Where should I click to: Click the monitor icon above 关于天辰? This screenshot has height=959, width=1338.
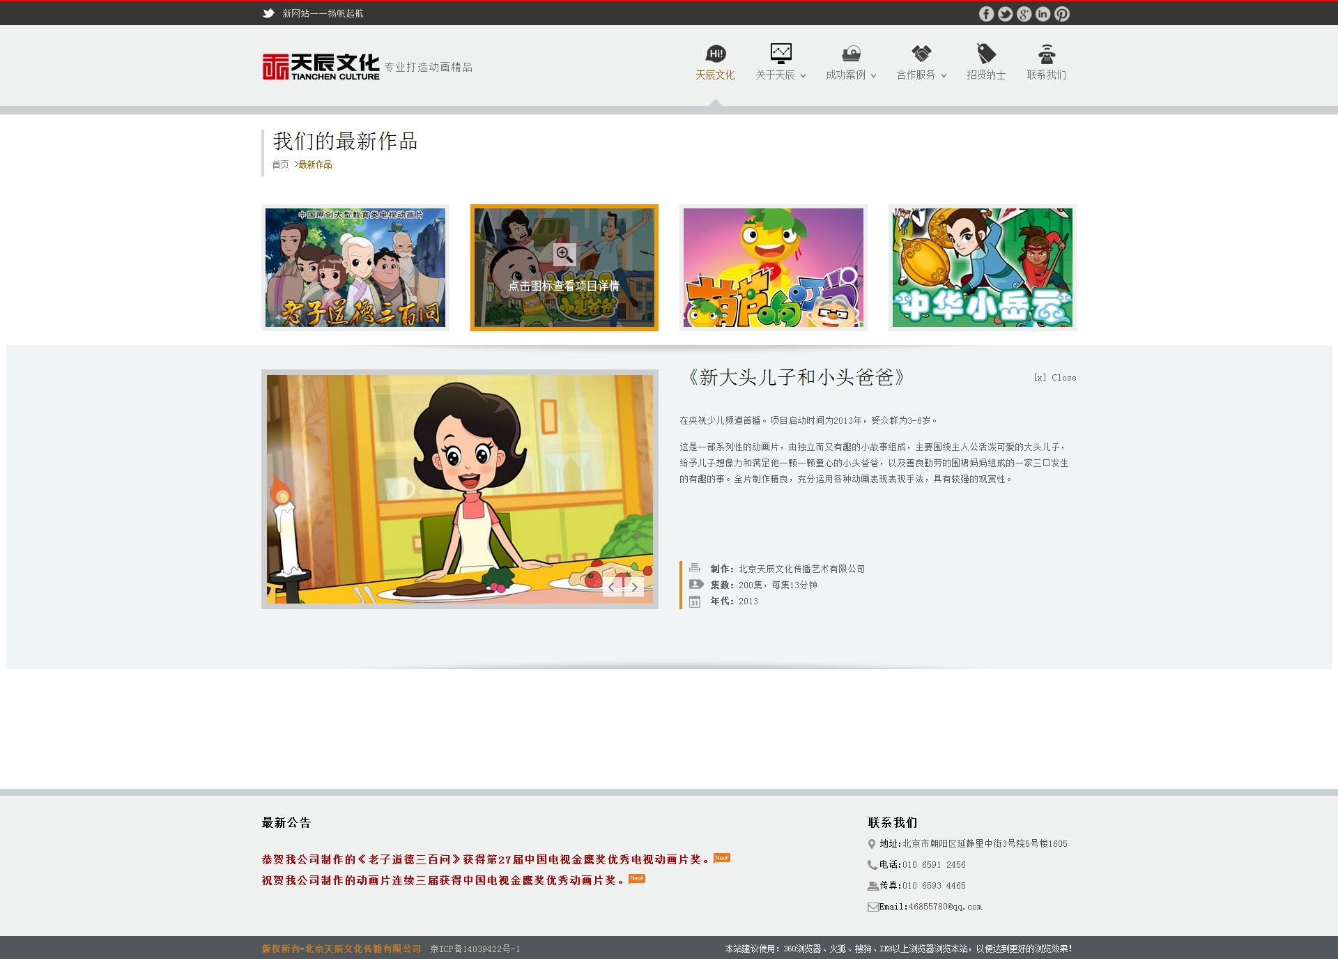click(780, 54)
